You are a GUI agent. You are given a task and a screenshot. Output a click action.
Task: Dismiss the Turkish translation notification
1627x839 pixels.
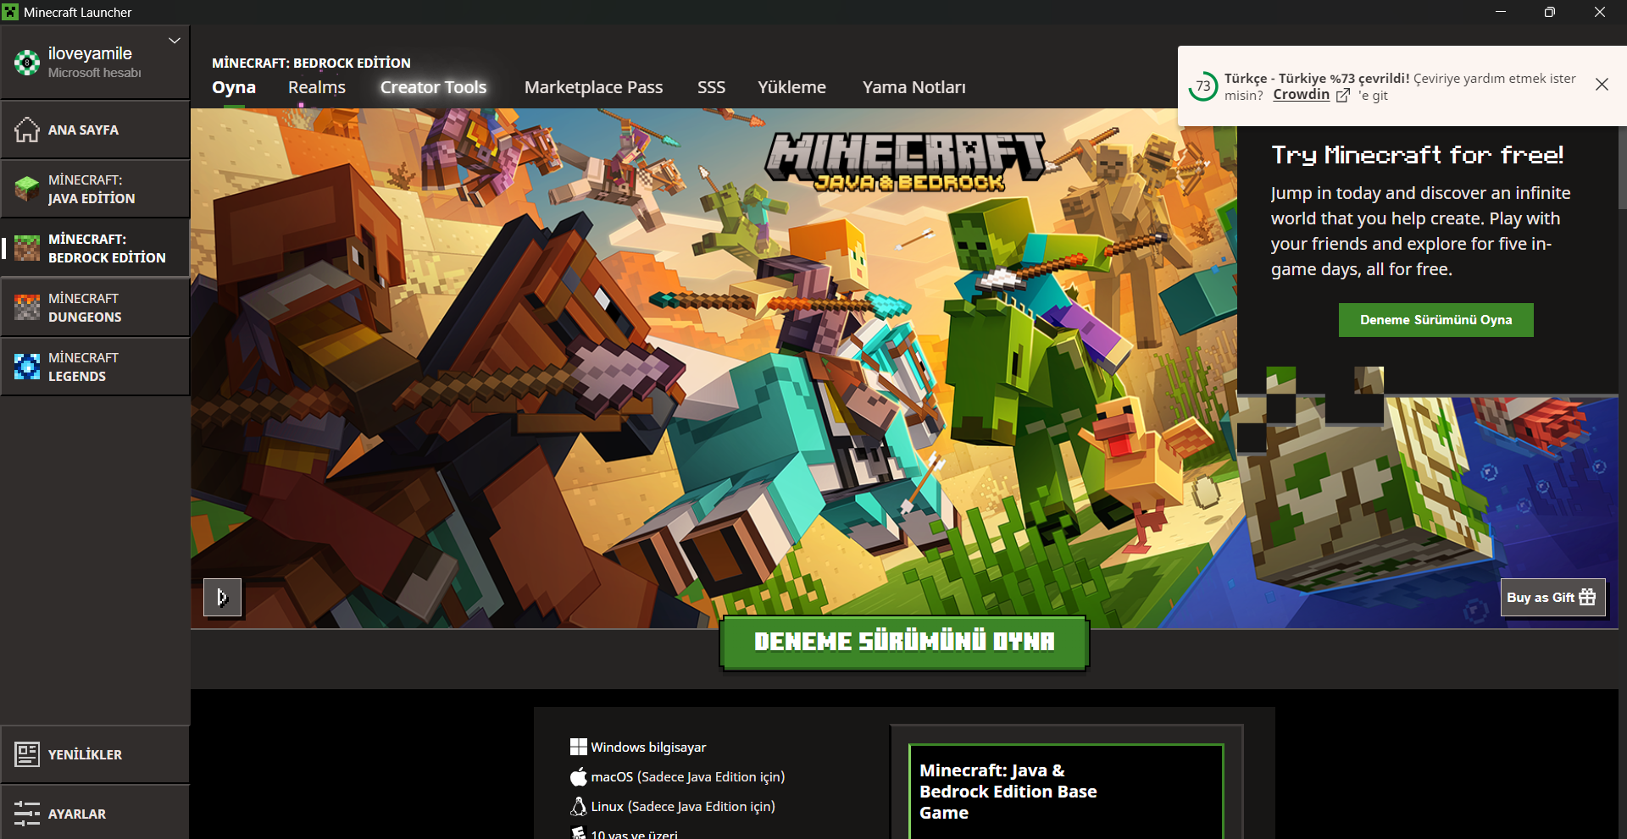pyautogui.click(x=1602, y=85)
